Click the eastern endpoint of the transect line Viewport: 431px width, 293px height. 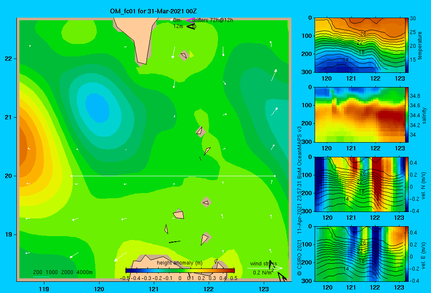pos(275,176)
